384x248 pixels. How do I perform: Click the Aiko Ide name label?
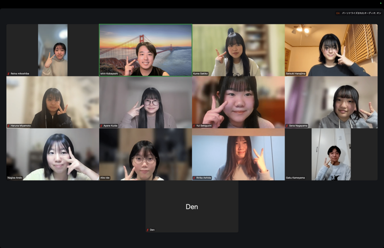(105, 178)
